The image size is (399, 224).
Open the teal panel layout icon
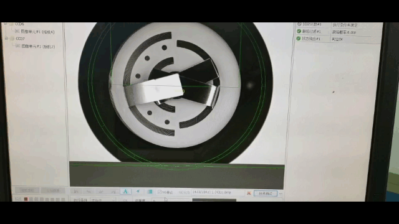150,192
